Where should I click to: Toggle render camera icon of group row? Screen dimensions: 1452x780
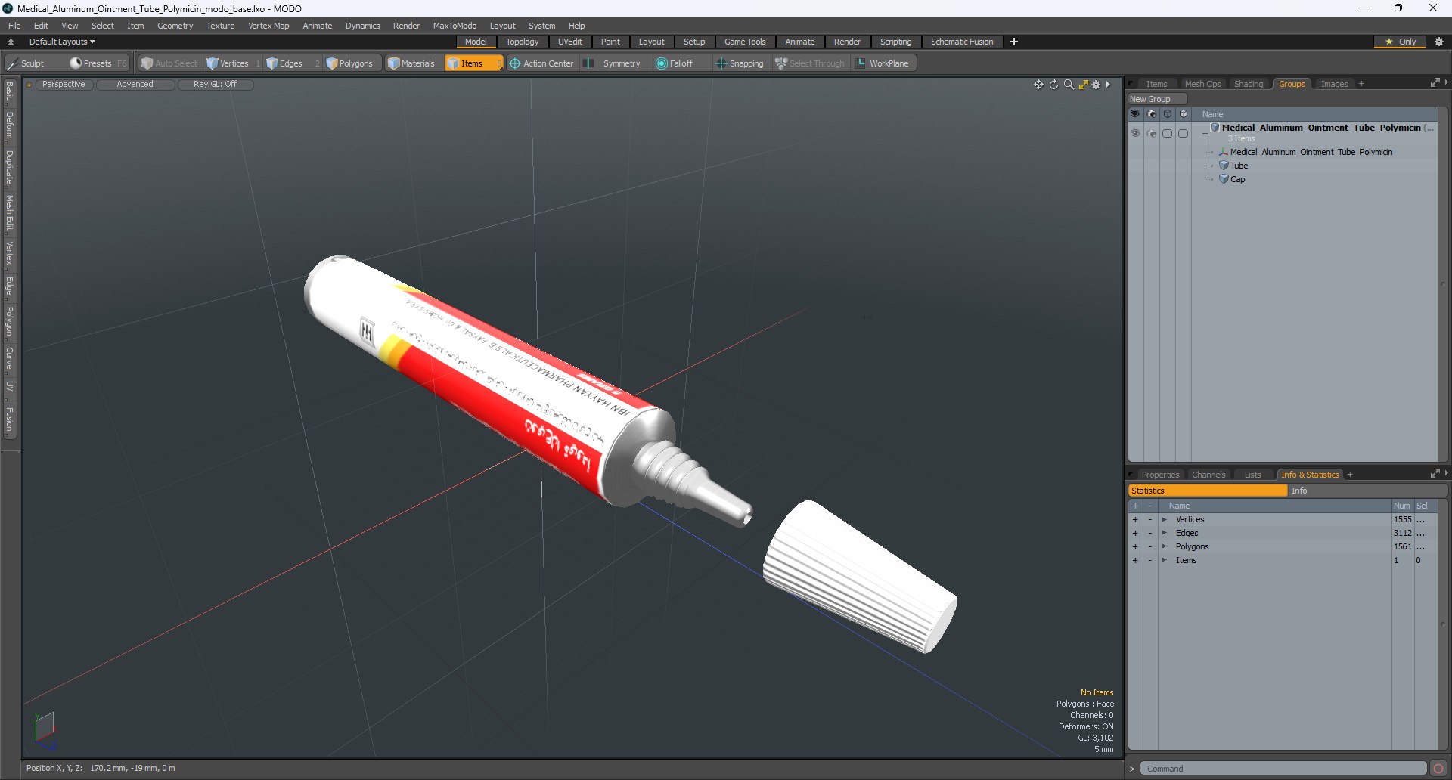click(1151, 133)
